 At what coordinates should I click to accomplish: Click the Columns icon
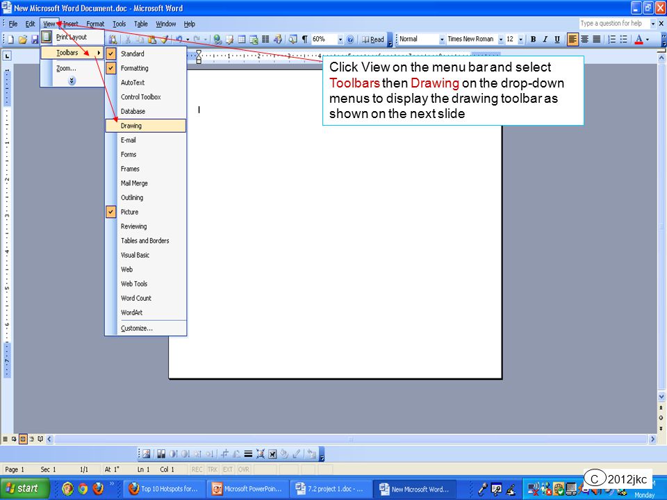(265, 40)
